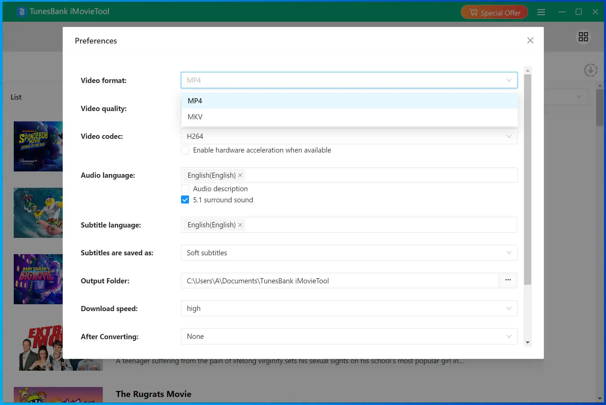The width and height of the screenshot is (606, 405).
Task: Disable 5.1 surround sound checkbox
Action: pyautogui.click(x=184, y=200)
